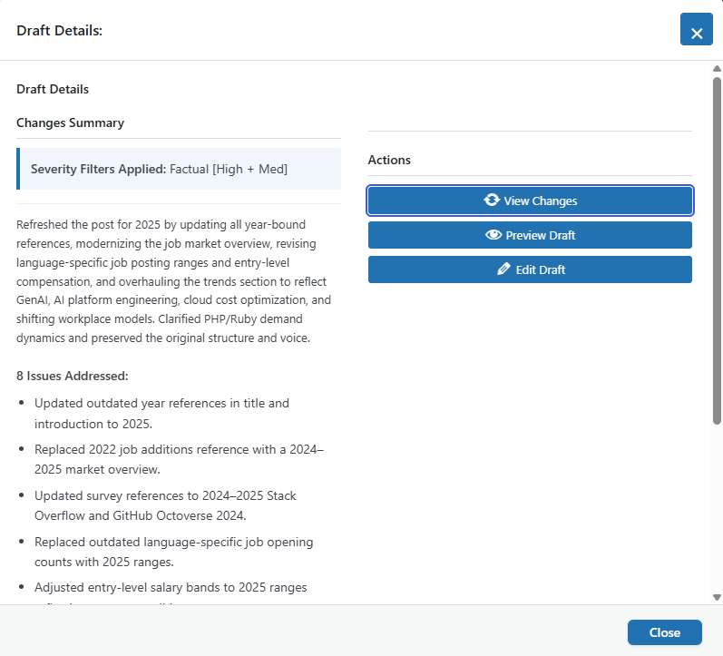Click the Draft Details section heading
The image size is (723, 656).
point(53,89)
